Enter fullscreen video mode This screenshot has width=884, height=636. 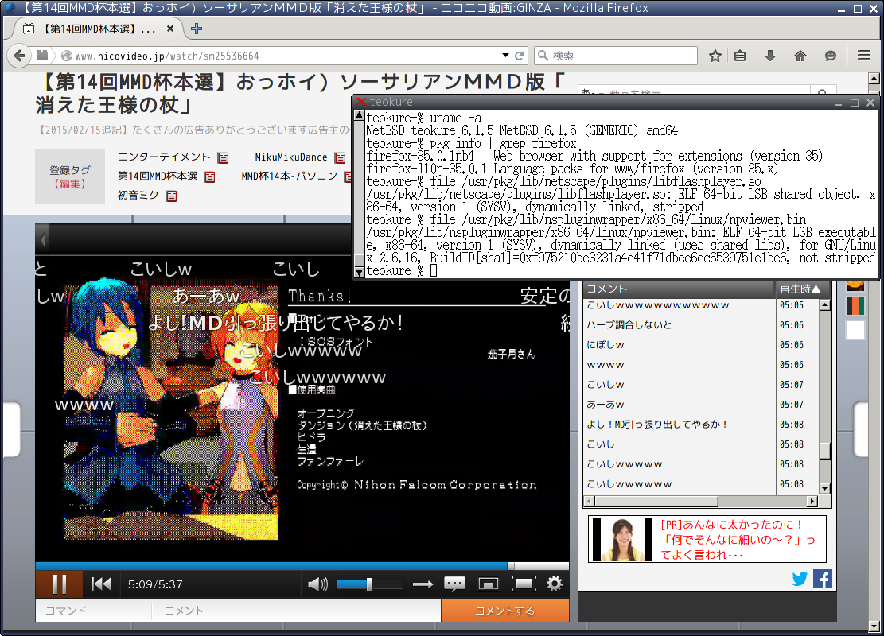[524, 584]
